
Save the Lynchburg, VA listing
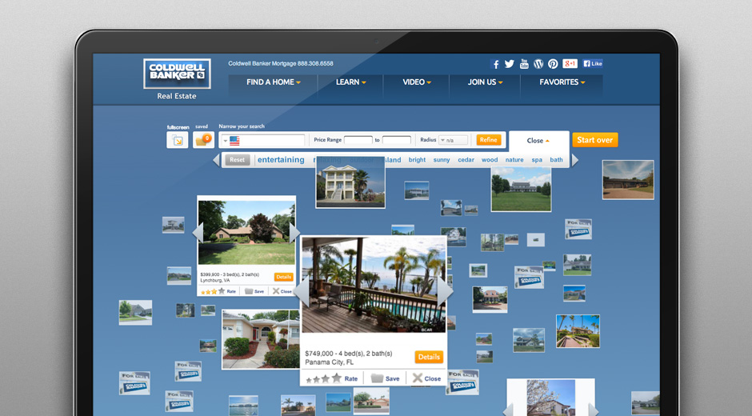coord(254,291)
